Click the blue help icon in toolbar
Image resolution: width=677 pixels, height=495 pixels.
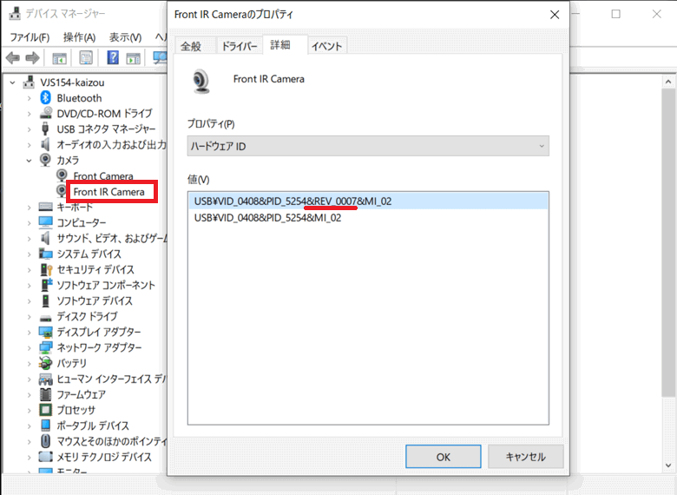113,58
